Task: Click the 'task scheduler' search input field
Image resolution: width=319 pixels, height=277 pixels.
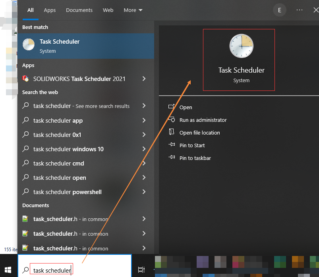Action: click(75, 266)
